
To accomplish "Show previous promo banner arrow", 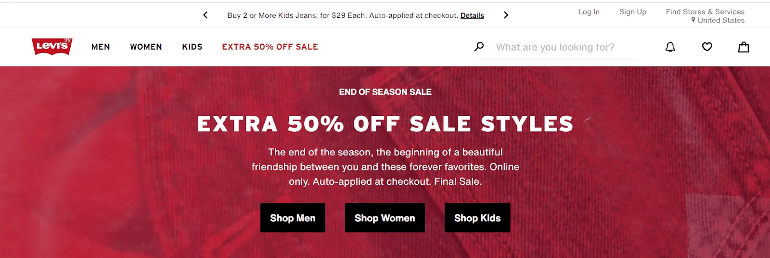I will point(205,15).
